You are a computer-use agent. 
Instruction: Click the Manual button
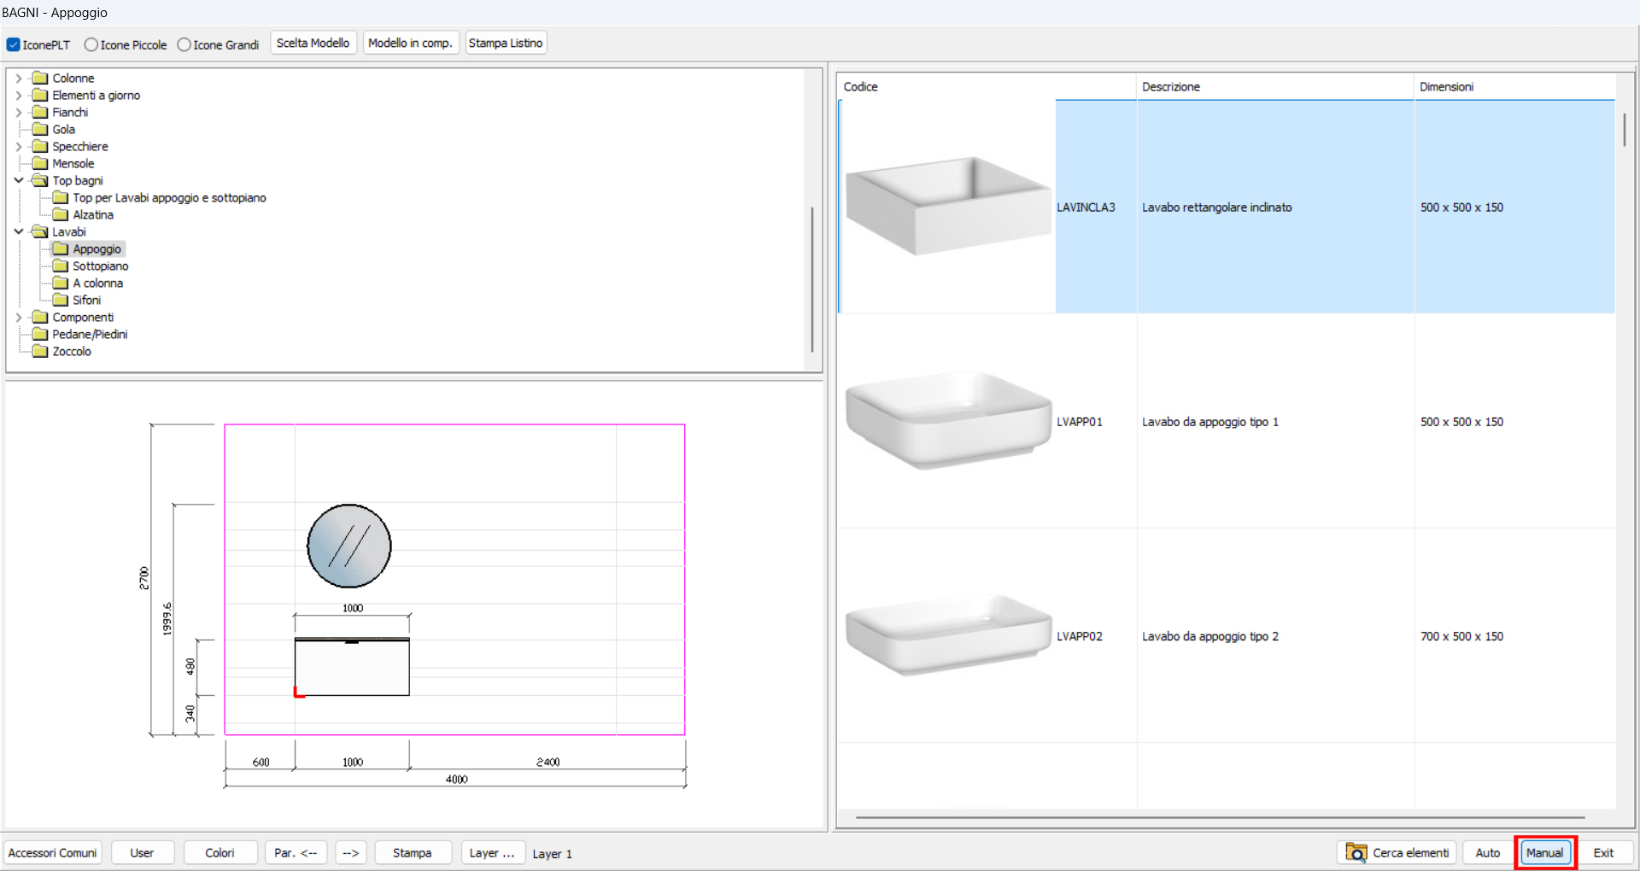pyautogui.click(x=1545, y=852)
